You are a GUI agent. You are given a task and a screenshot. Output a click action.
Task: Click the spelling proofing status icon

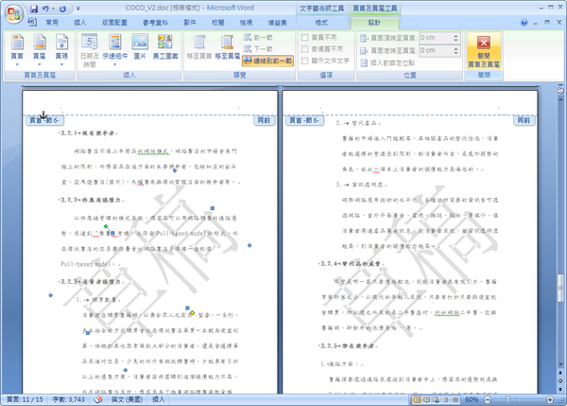(98, 399)
